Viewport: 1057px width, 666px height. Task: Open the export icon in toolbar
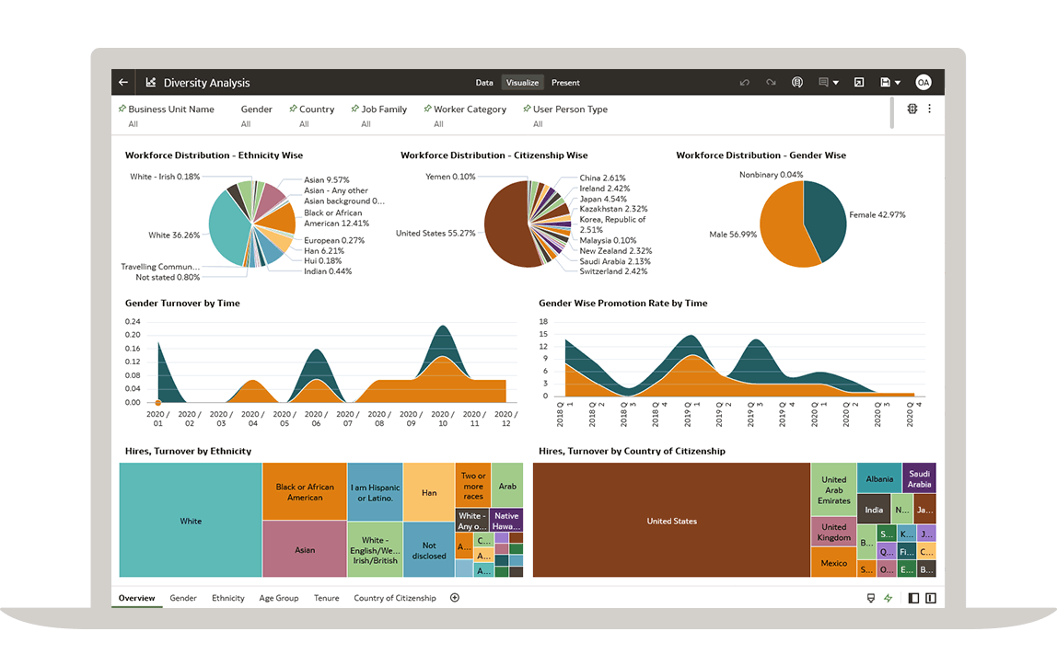859,83
